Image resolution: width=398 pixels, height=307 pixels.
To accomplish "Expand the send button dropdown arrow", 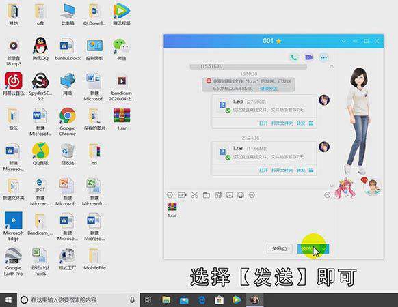I will [325, 249].
